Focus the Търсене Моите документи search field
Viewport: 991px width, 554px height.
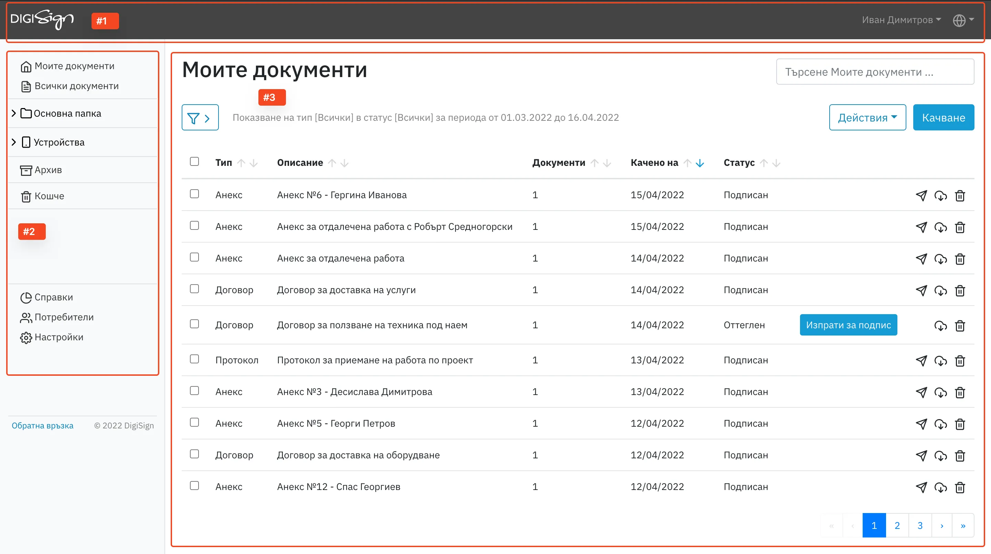pyautogui.click(x=875, y=72)
